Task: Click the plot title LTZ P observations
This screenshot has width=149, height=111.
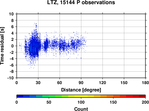Action: click(81, 2)
